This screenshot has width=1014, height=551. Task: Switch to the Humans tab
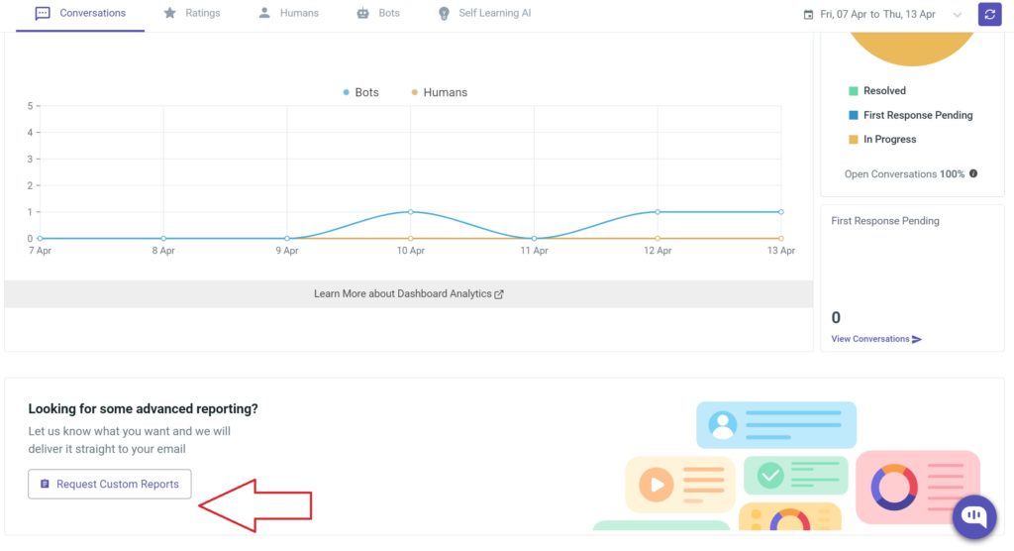[x=288, y=13]
